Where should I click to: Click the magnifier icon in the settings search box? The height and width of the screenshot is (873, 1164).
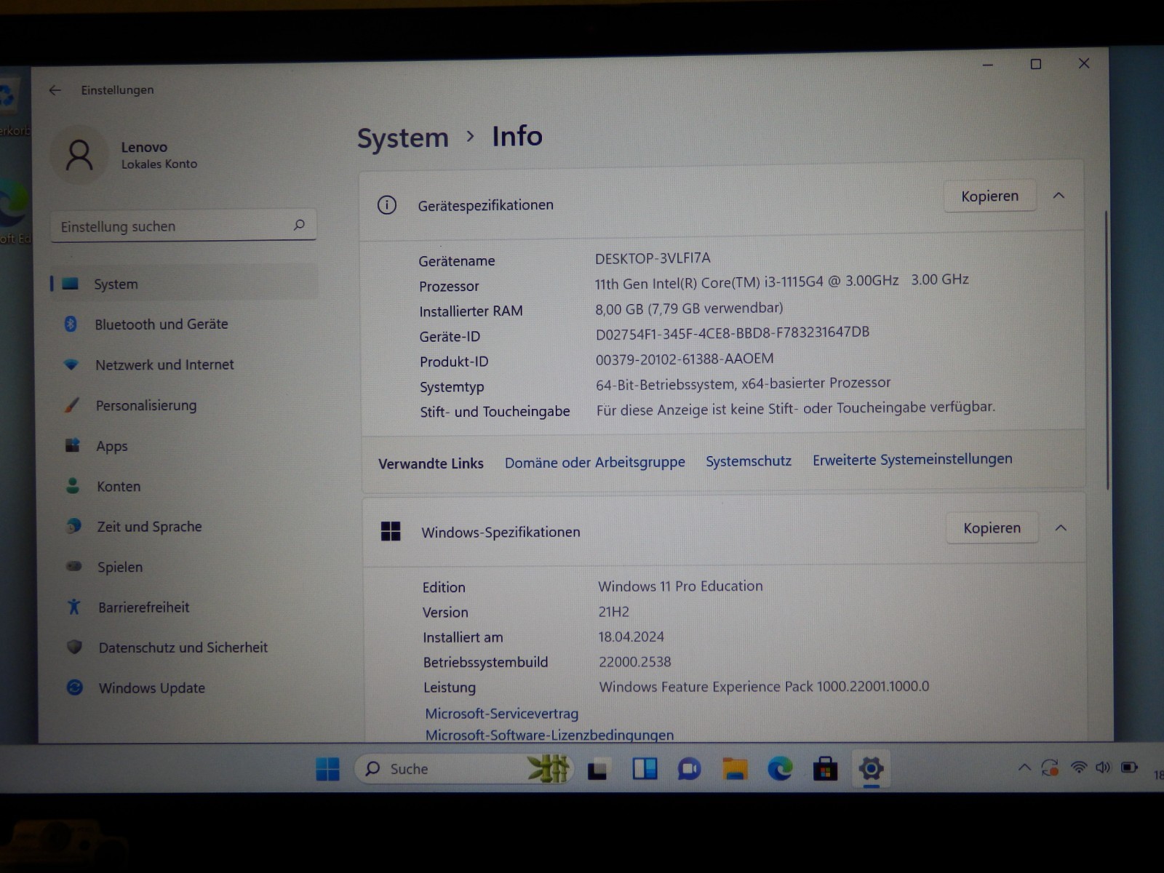[x=299, y=225]
